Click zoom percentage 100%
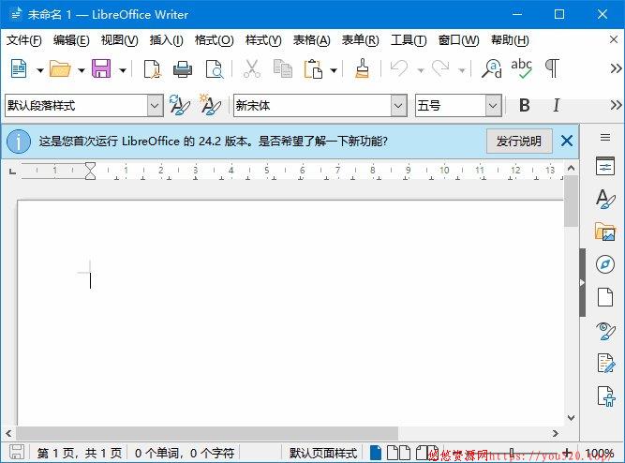This screenshot has height=463, width=625. pyautogui.click(x=599, y=453)
